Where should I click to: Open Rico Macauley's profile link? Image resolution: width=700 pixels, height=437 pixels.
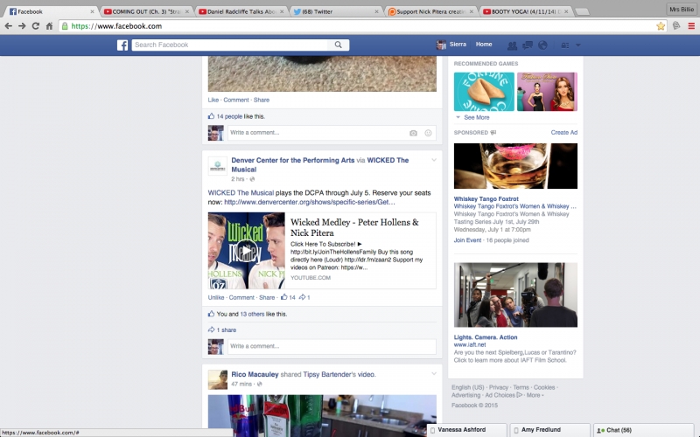click(255, 374)
